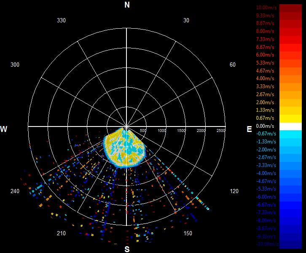The image size is (306, 253).
Task: Click the radar plot center origin point
Action: [x=126, y=126]
